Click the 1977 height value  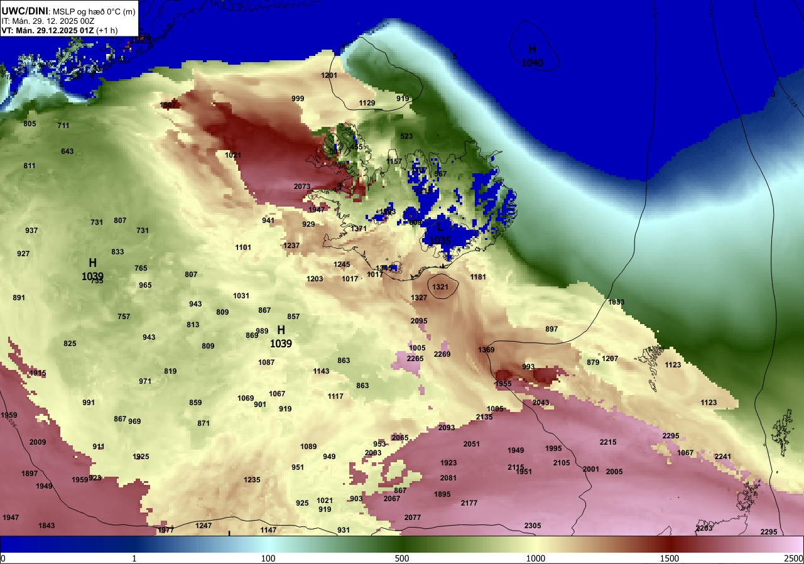pyautogui.click(x=166, y=530)
